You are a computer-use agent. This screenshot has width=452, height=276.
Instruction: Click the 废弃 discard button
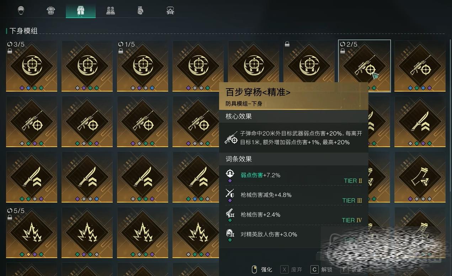click(x=292, y=269)
